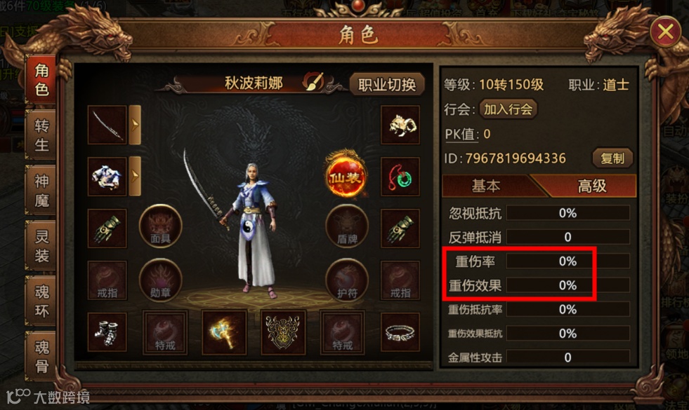The image size is (689, 410).
Task: Click the 复制 button next to ID
Action: (x=612, y=158)
